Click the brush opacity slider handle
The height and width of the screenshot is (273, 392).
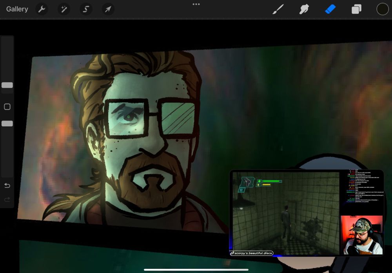point(7,123)
